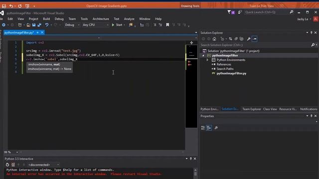
Task: Open the Edit menu
Action: pyautogui.click(x=10, y=19)
